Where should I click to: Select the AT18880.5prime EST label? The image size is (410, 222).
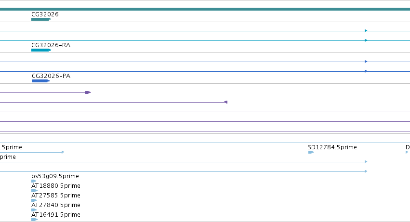(x=56, y=186)
